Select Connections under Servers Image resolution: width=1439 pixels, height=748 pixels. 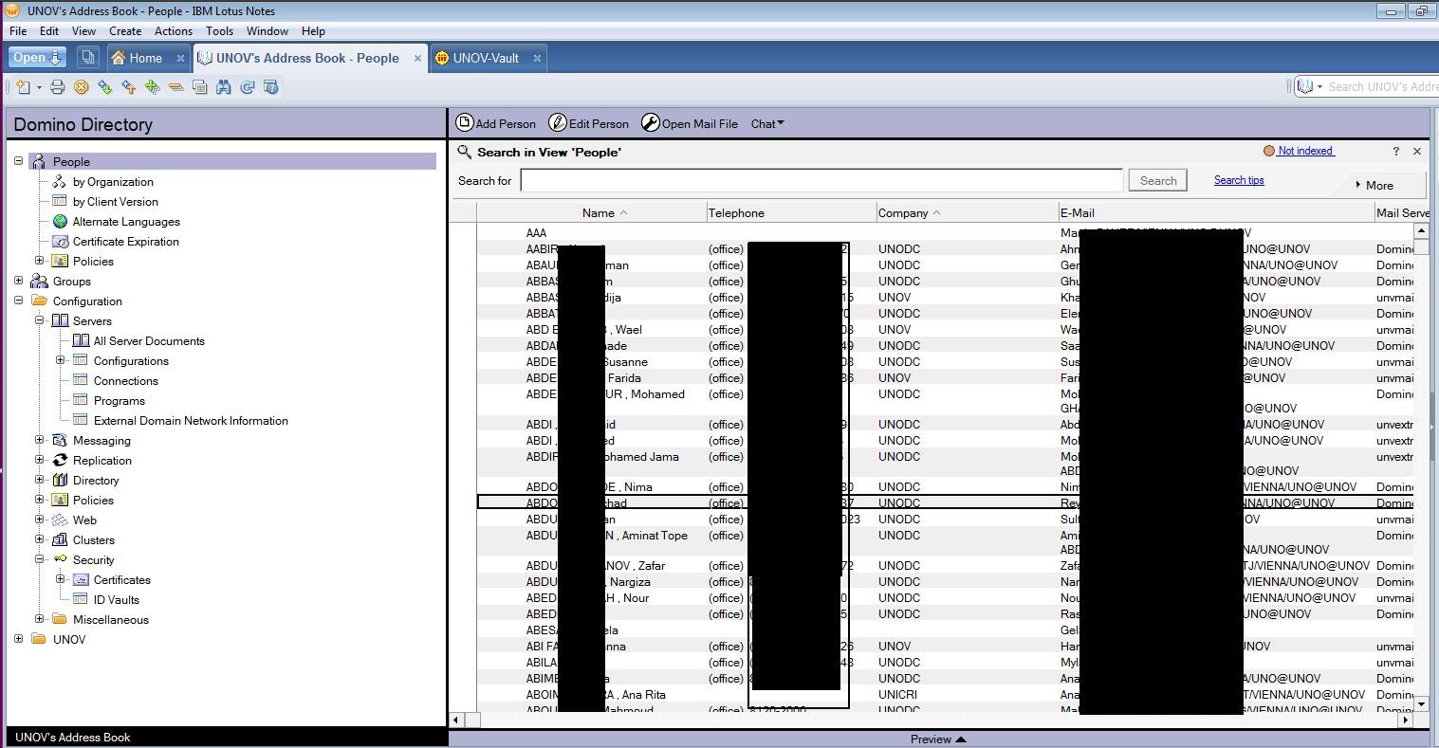point(125,380)
